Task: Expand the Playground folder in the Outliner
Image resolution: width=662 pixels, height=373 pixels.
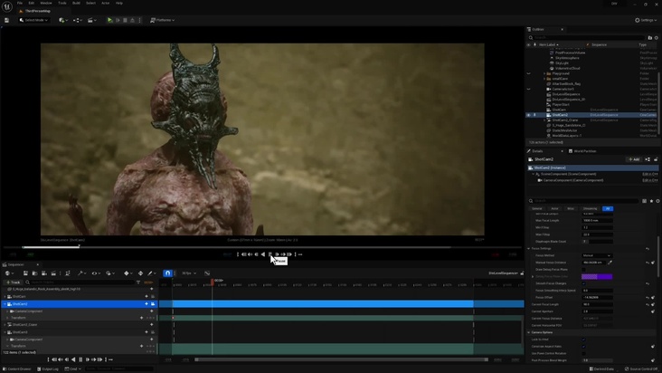Action: (x=544, y=73)
